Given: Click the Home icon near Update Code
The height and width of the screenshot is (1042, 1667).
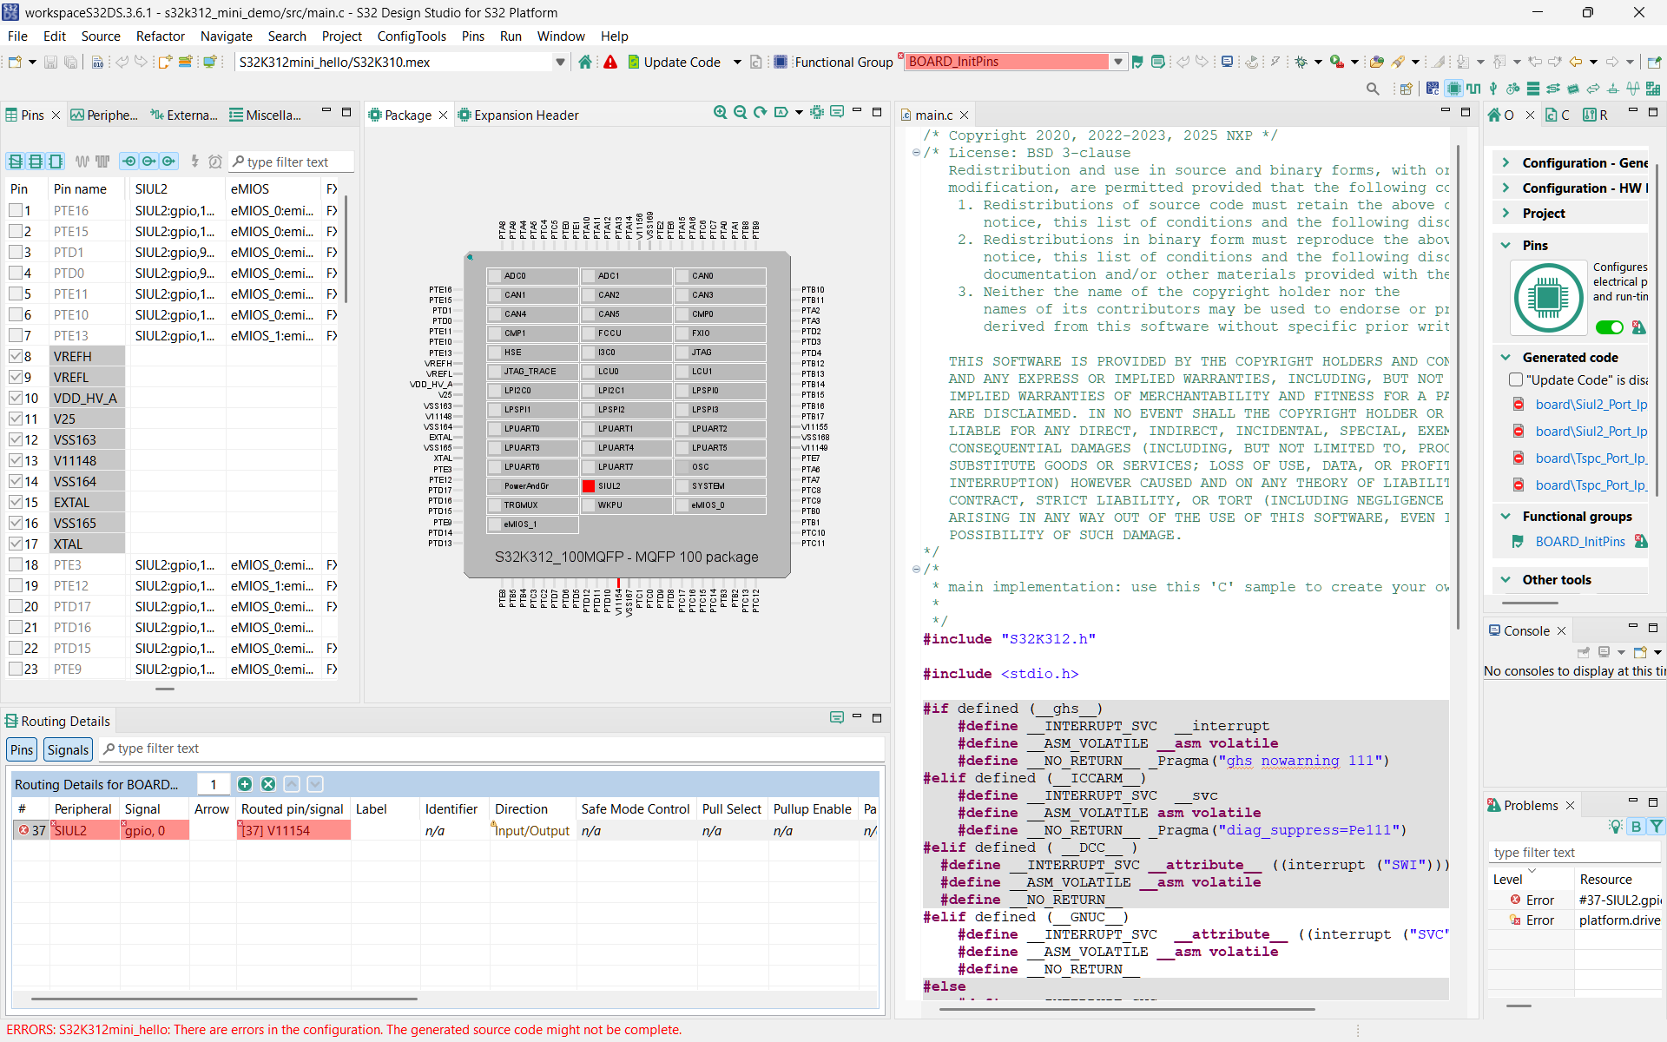Looking at the screenshot, I should (585, 62).
